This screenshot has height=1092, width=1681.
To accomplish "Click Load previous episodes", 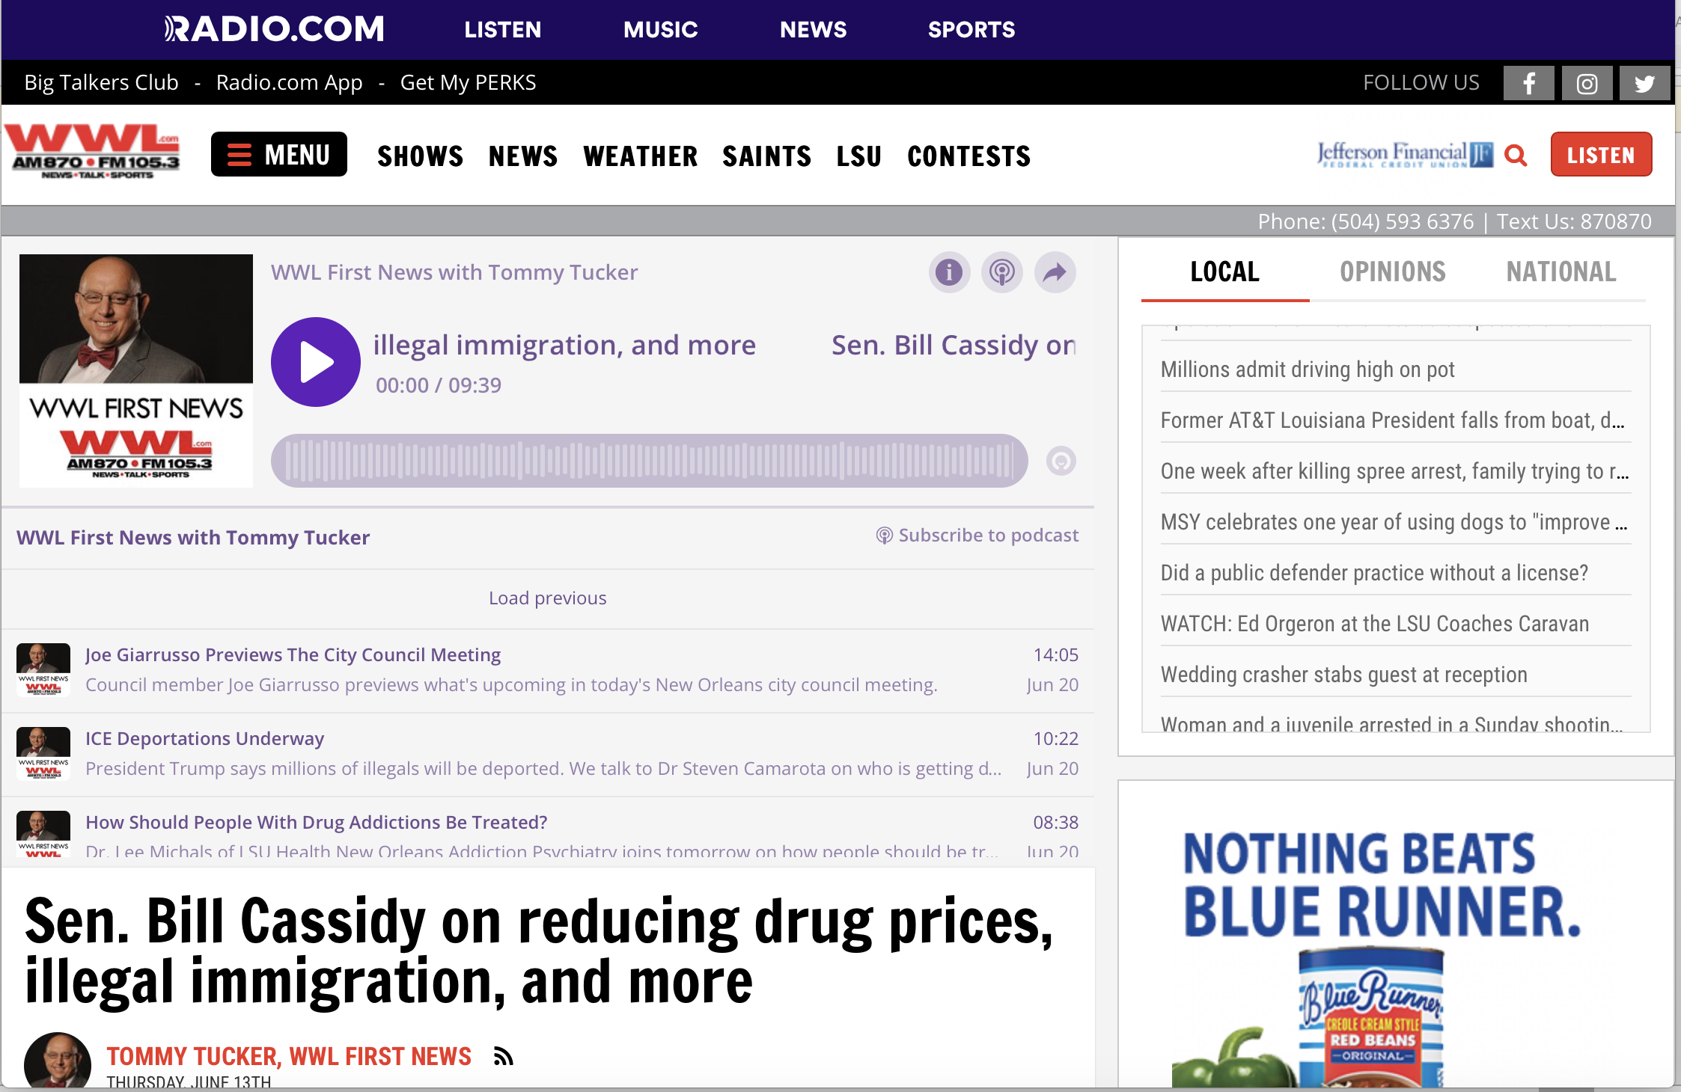I will [548, 598].
